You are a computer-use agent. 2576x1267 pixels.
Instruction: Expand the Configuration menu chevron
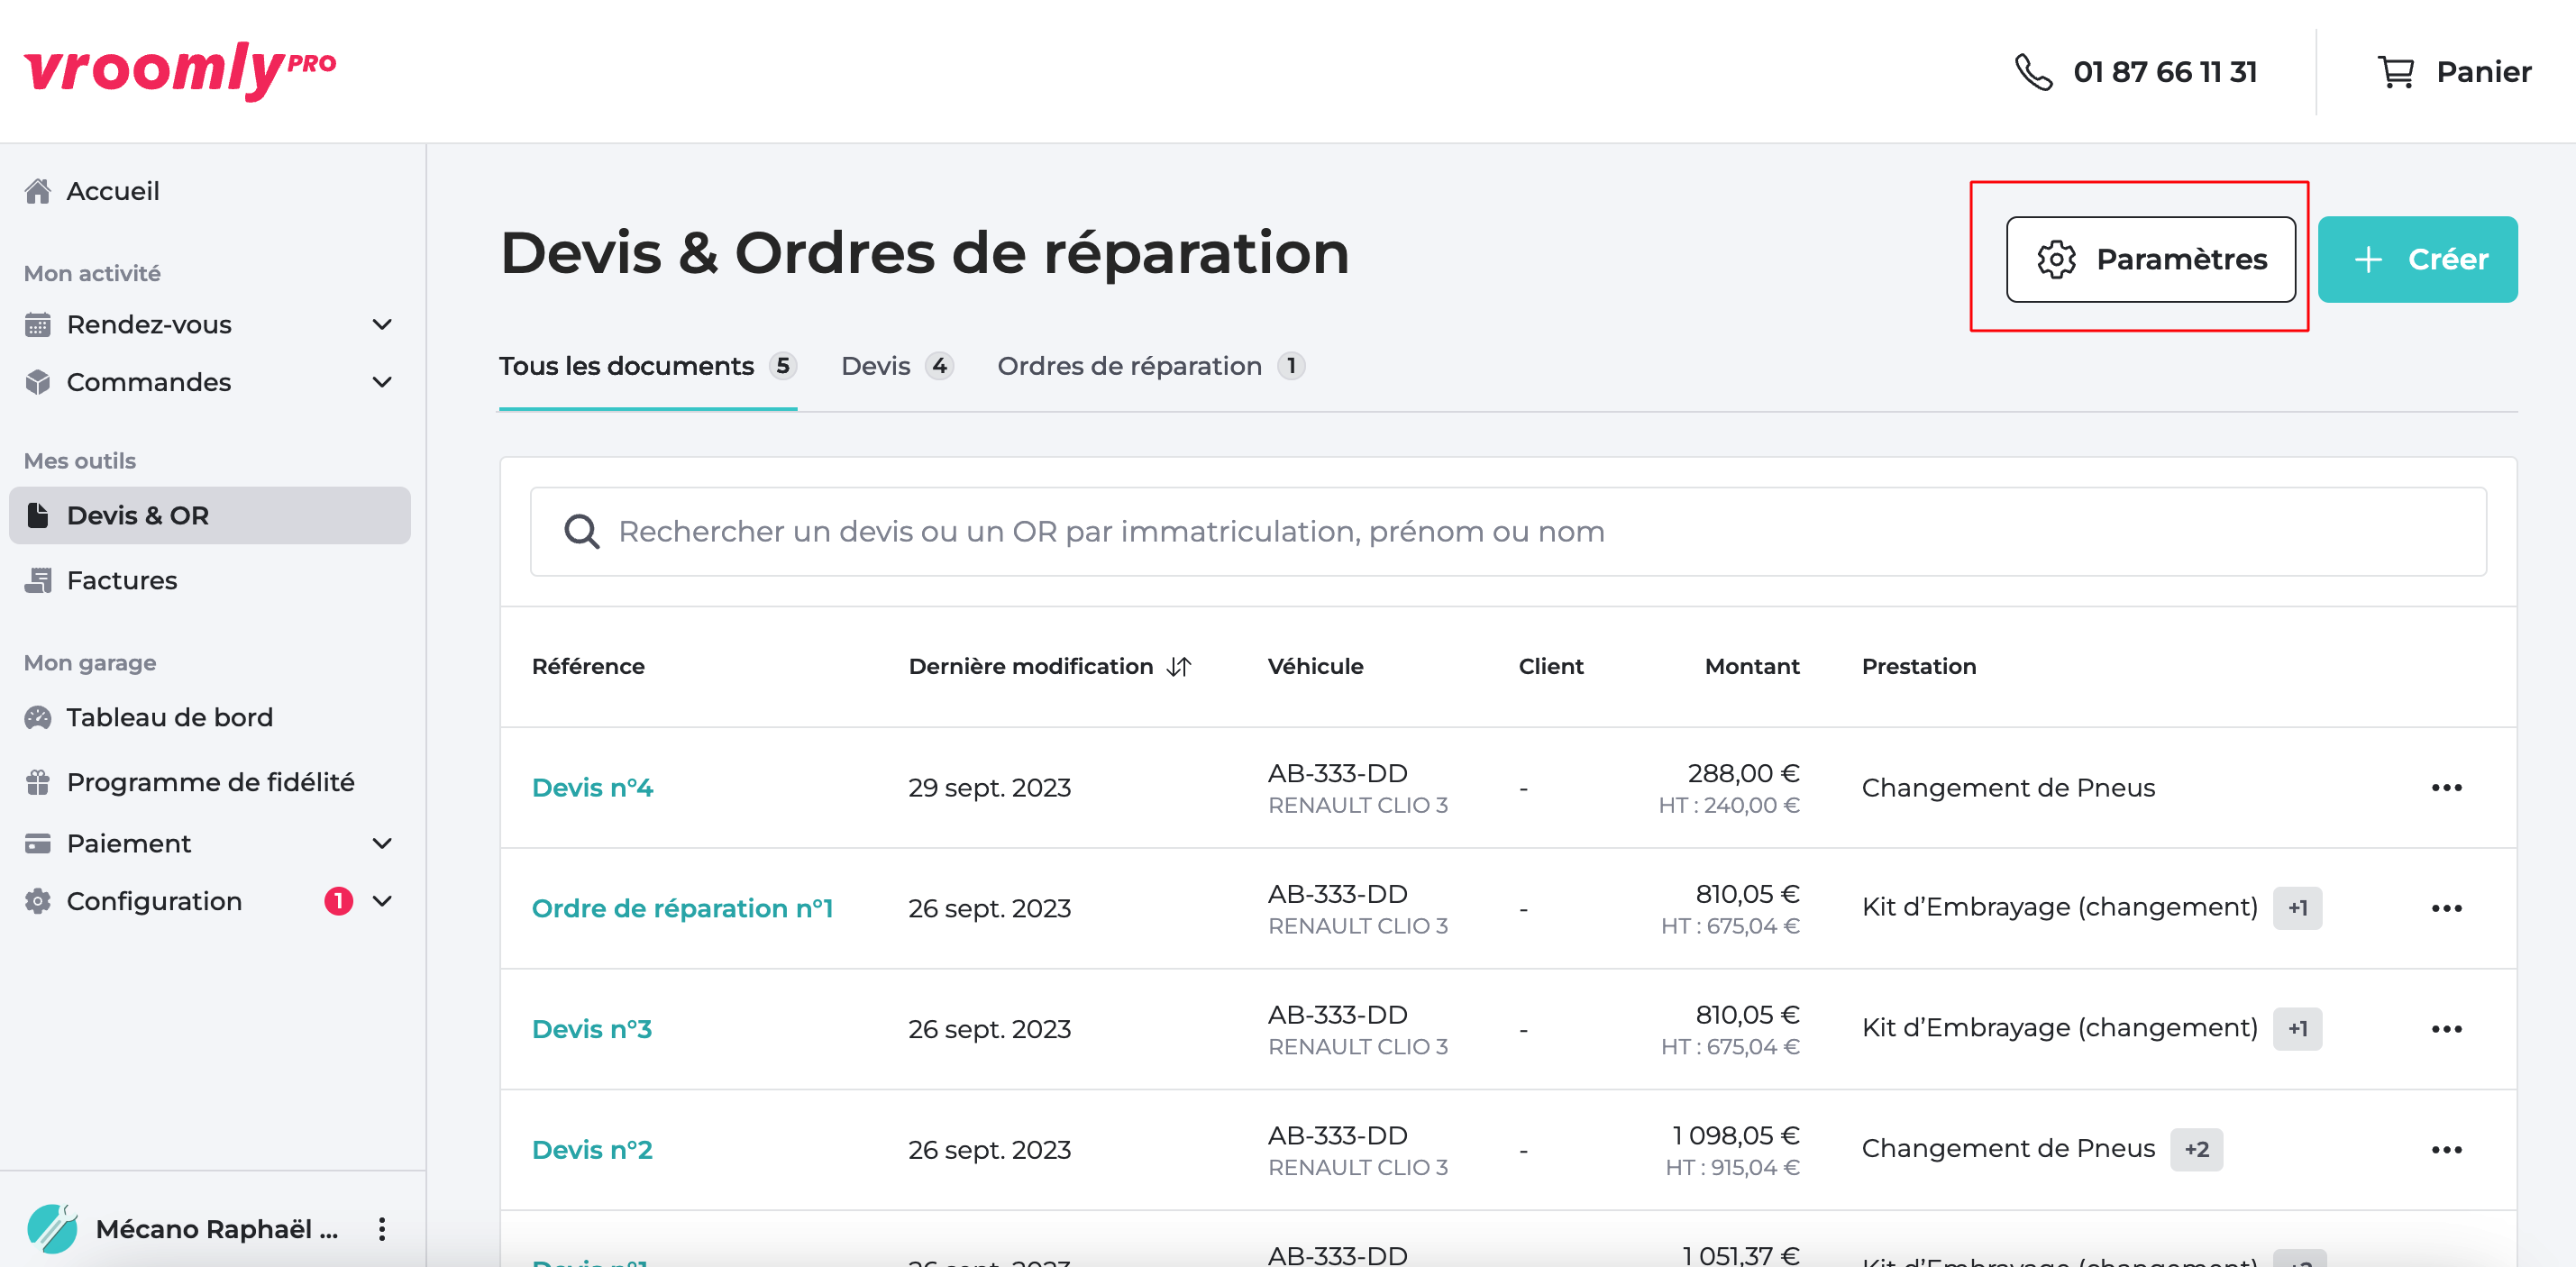382,901
